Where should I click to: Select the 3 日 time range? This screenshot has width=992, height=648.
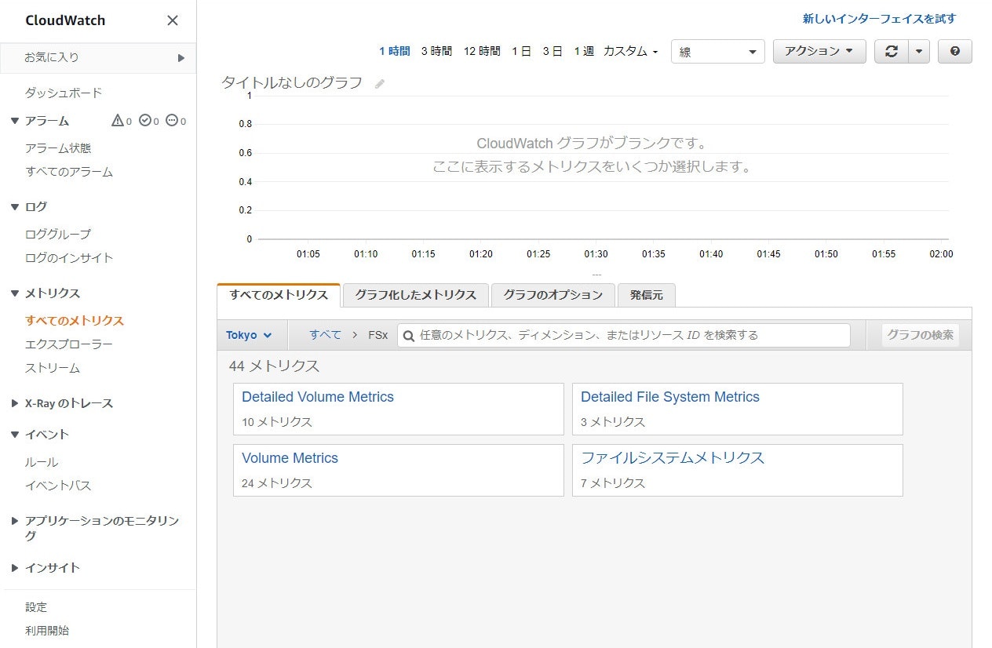553,51
